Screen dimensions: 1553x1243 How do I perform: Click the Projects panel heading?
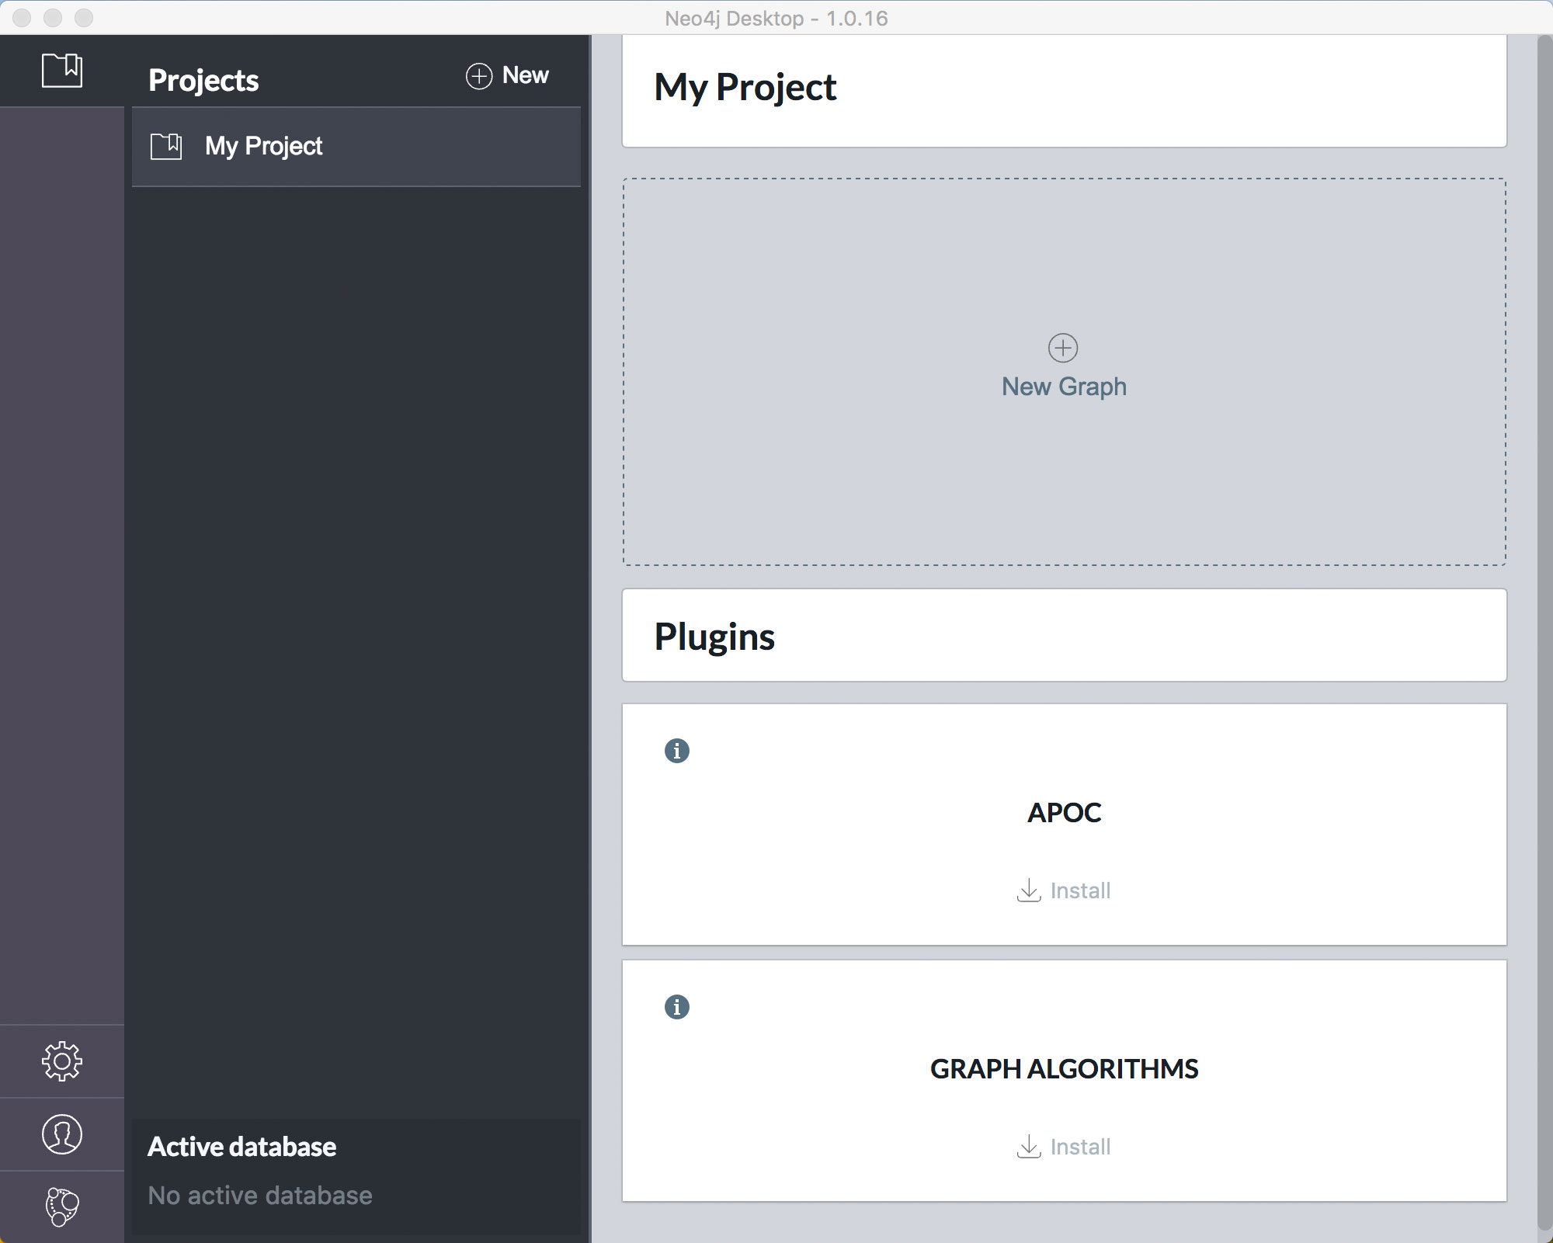(x=203, y=81)
